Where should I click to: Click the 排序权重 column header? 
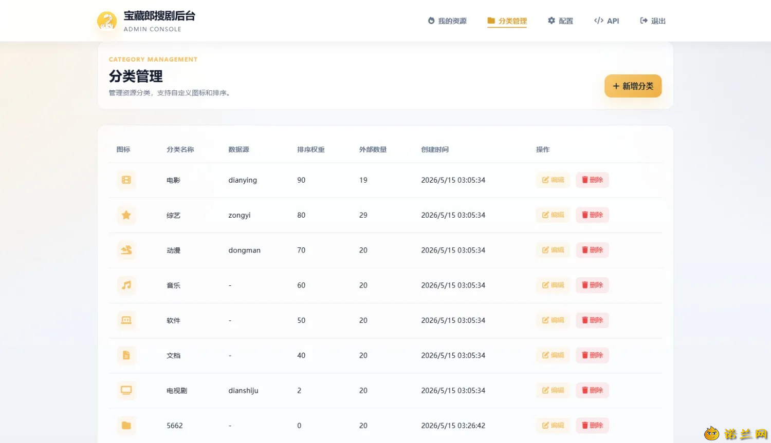pyautogui.click(x=311, y=149)
